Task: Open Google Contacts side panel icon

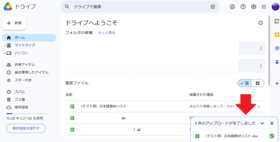Action: coord(277,62)
